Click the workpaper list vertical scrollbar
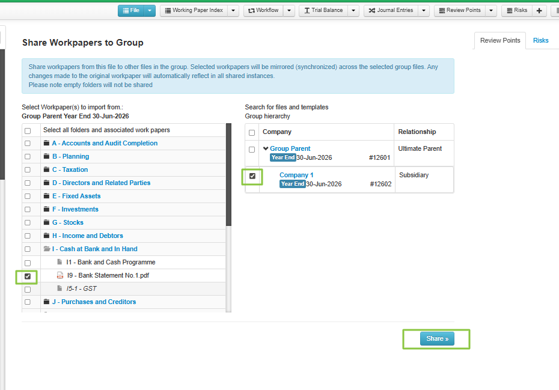The image size is (559, 390). [x=228, y=174]
